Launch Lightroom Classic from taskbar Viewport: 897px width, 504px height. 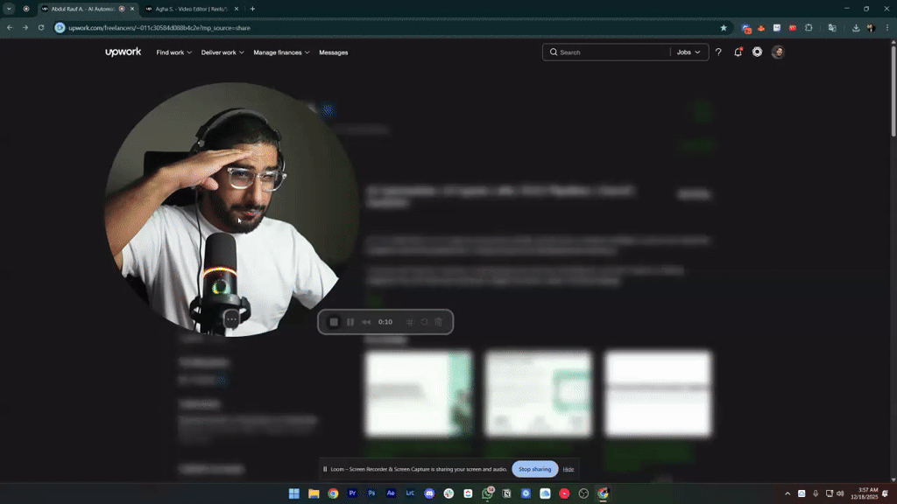410,493
